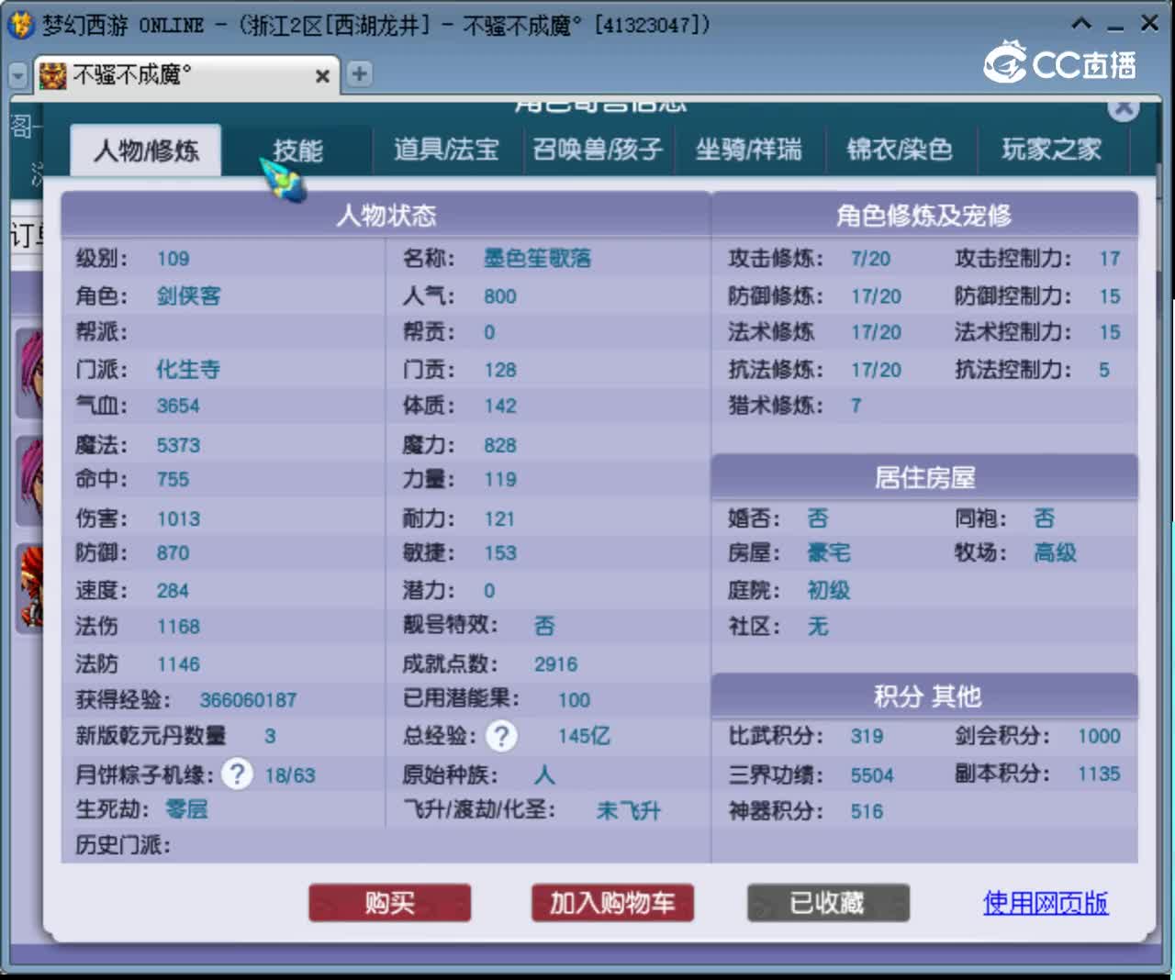Click the 副本积分 value 1135
The width and height of the screenshot is (1175, 980).
coord(1099,774)
